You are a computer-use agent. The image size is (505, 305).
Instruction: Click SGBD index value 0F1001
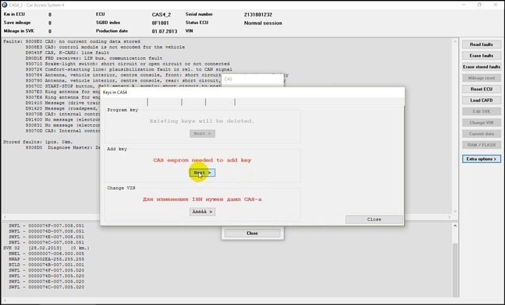click(160, 23)
